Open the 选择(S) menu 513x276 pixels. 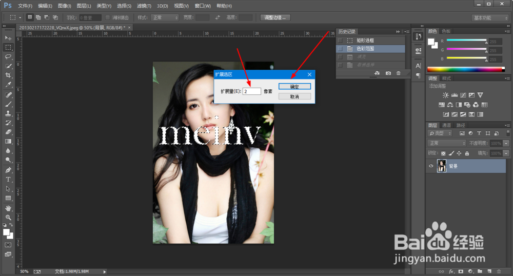(x=124, y=6)
